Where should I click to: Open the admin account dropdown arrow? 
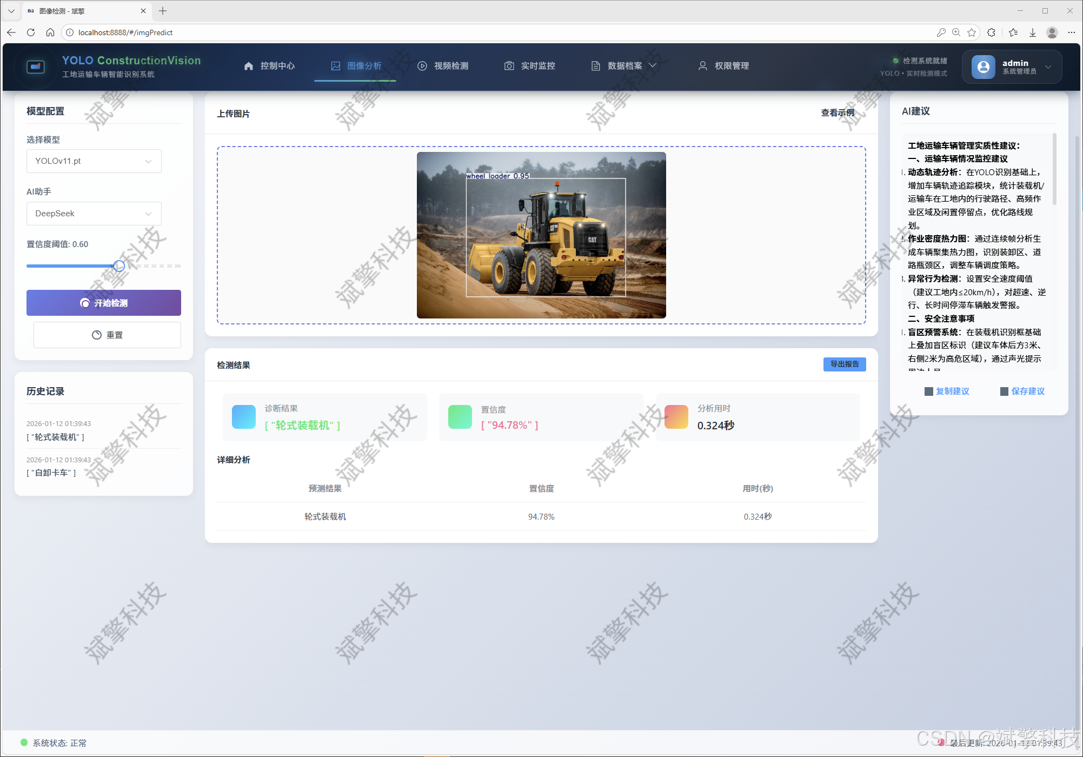pos(1048,67)
